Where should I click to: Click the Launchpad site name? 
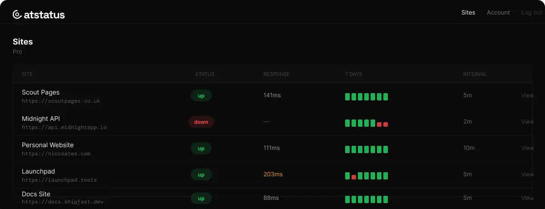click(38, 171)
